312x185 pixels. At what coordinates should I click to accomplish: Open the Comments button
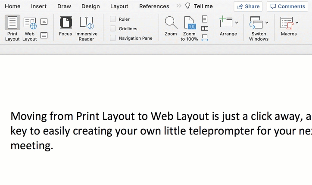tap(287, 6)
